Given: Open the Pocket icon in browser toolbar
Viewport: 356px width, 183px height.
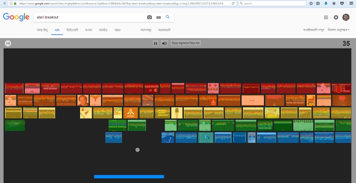Looking at the screenshot, I should (x=342, y=4).
